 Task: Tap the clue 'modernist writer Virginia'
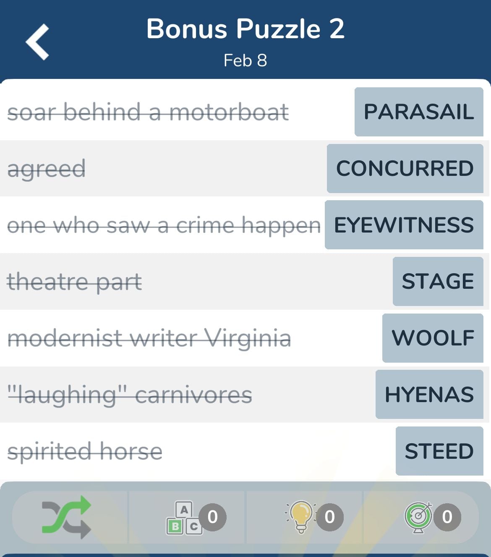point(149,338)
